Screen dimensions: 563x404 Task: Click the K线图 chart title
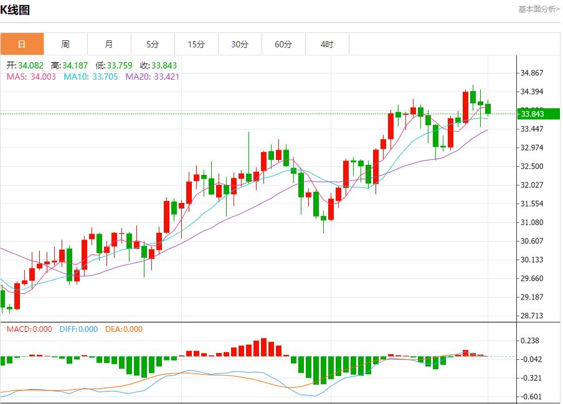(15, 10)
